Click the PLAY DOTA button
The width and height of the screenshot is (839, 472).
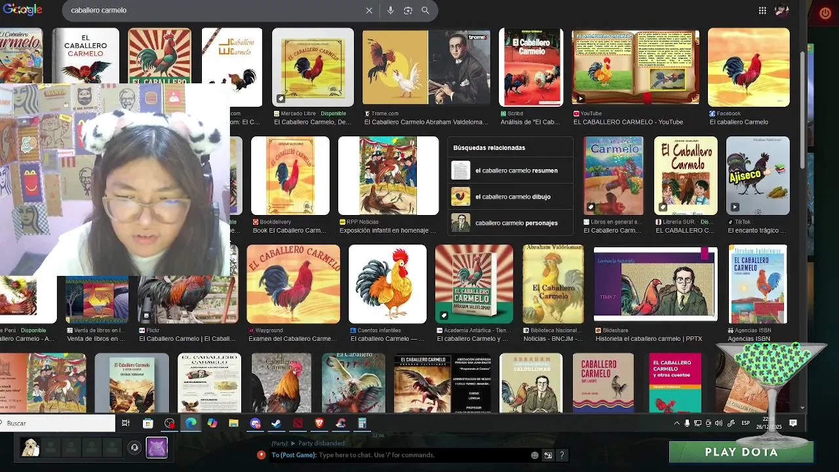point(741,452)
